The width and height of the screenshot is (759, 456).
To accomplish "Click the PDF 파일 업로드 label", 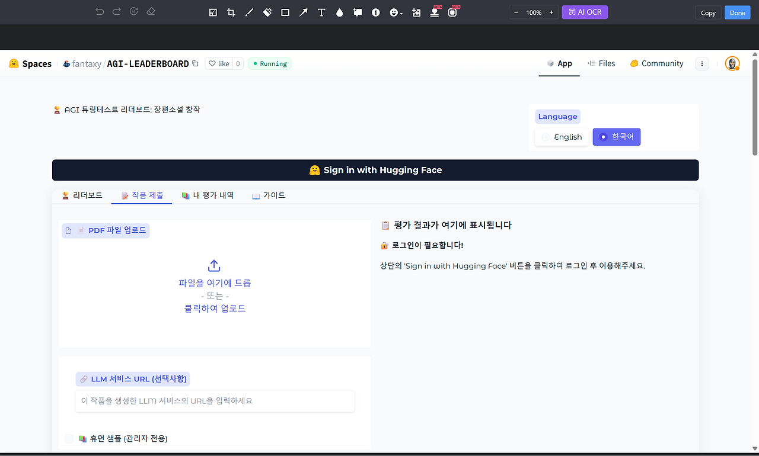I will [x=106, y=230].
